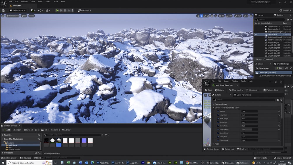Switch to the Layers tab

(x=259, y=15)
